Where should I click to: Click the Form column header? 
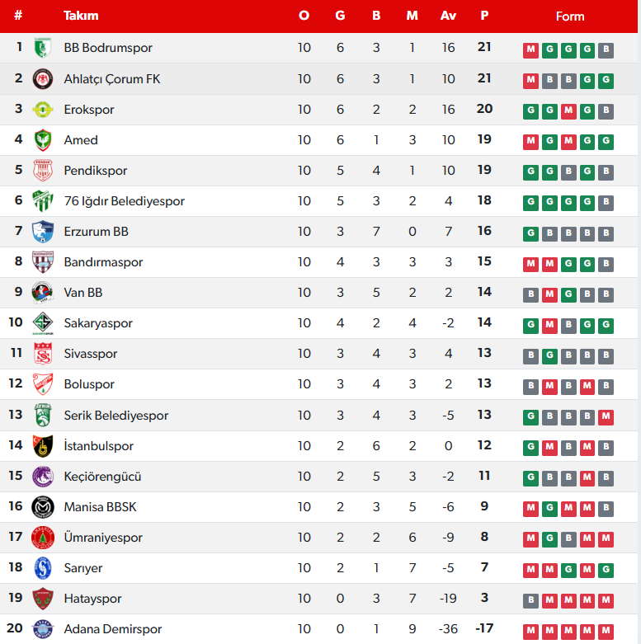(x=569, y=16)
